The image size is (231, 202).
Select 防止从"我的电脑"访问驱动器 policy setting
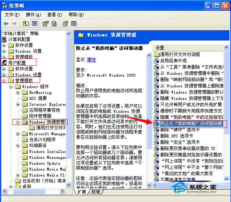coord(191,123)
